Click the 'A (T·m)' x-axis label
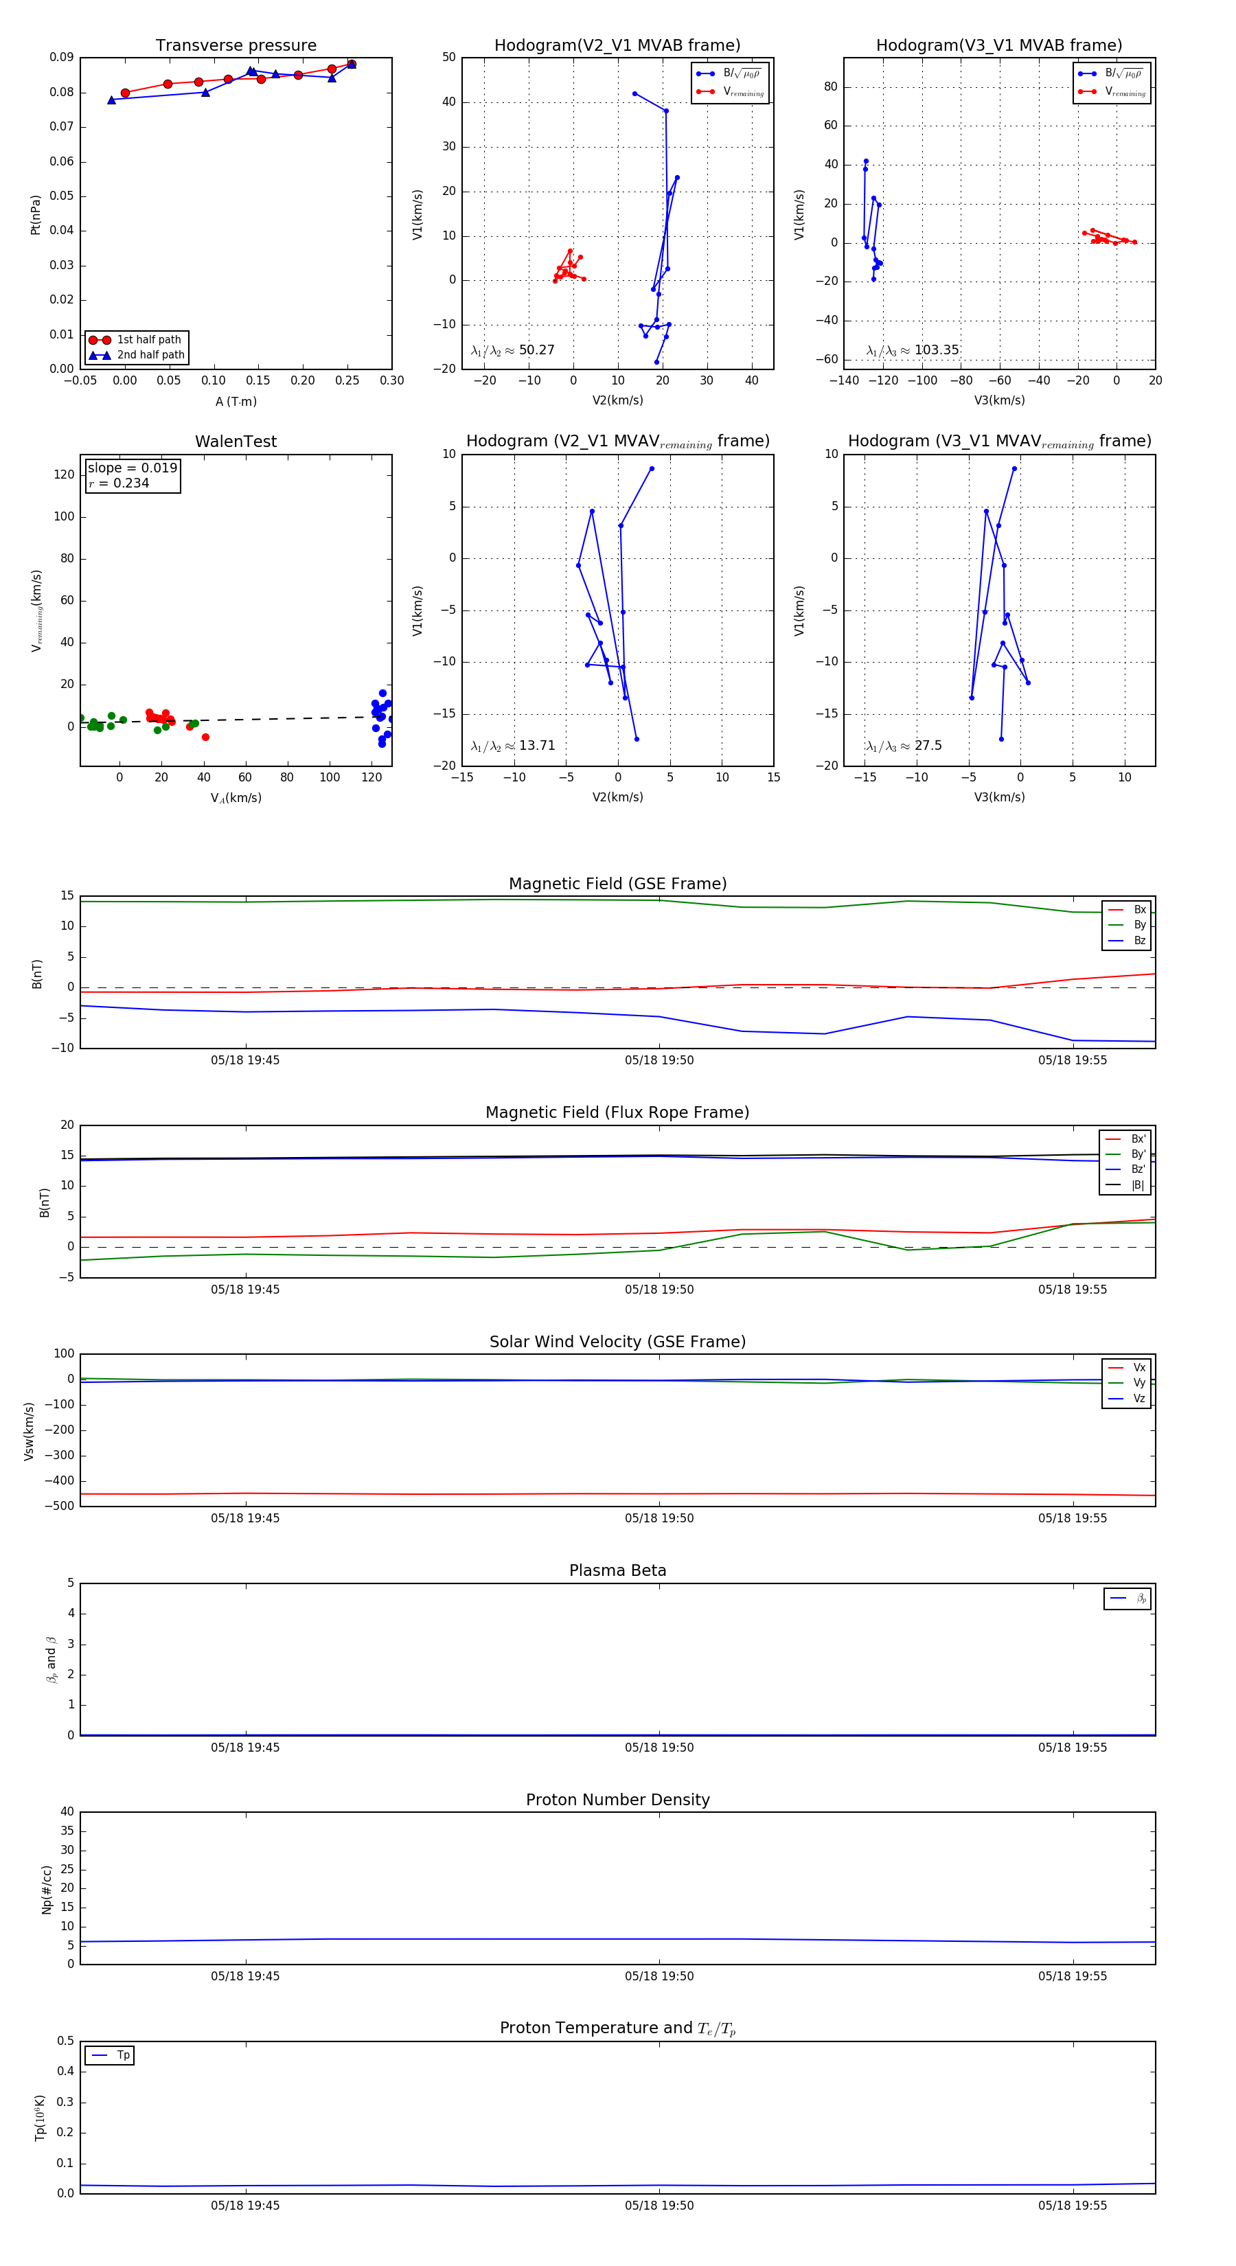Screen dimensions: 1236x2266 click(236, 402)
